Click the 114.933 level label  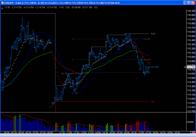point(147,60)
